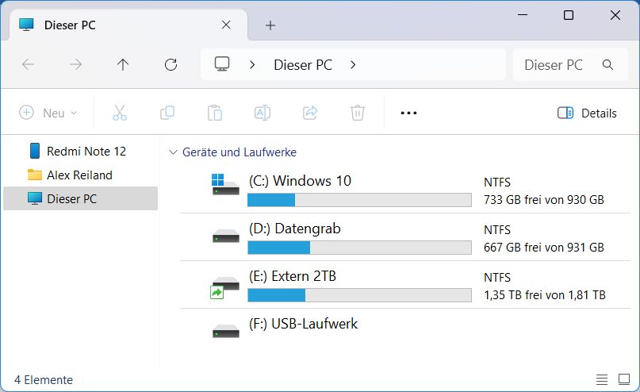Click the Dieser PC search field
This screenshot has width=640, height=392.
[x=555, y=65]
